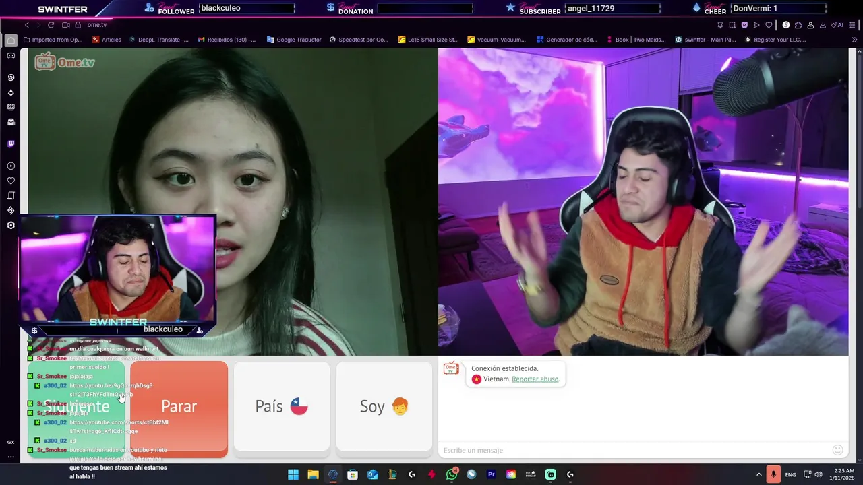The width and height of the screenshot is (863, 485).
Task: Open Adobe Premiere Pro from taskbar
Action: [x=491, y=474]
